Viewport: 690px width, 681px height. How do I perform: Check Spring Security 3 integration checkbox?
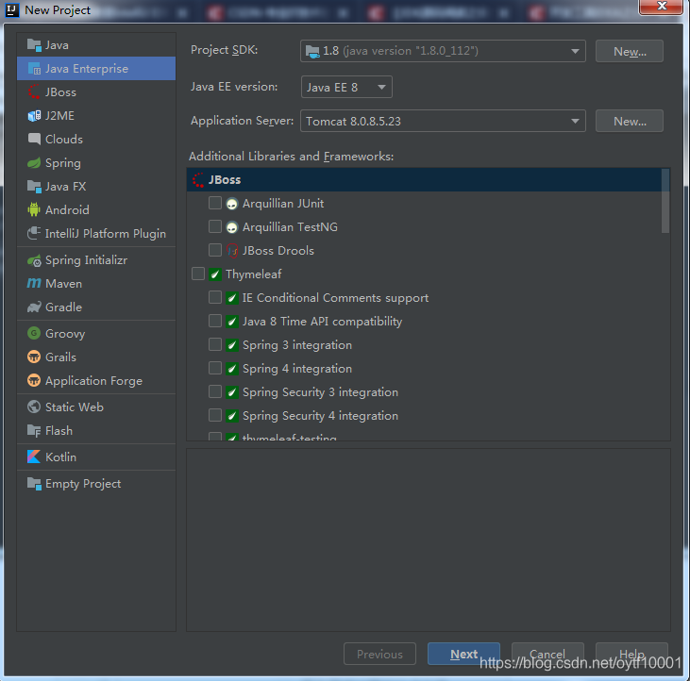click(215, 391)
